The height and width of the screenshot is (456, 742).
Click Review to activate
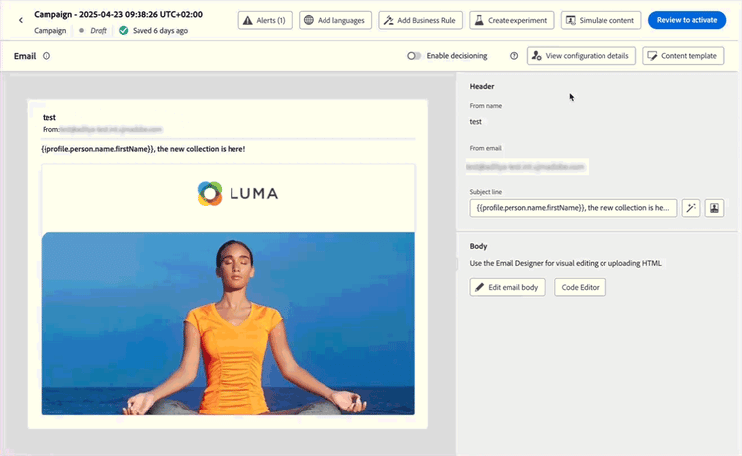[687, 20]
